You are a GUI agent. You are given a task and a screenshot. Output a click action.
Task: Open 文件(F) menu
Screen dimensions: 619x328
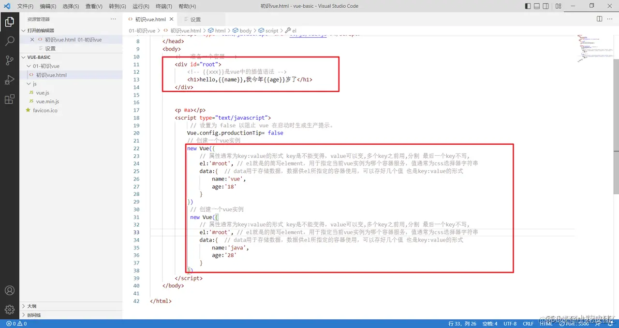[25, 6]
